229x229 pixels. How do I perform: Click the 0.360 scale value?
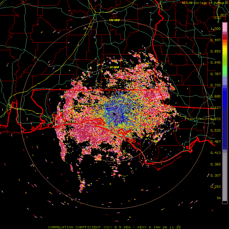coord(216,164)
